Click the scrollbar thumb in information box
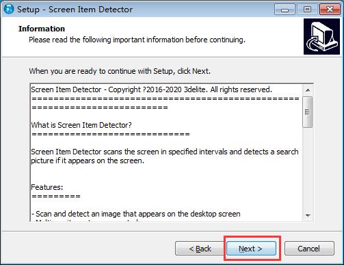Screen dimensions: 344x265 point(308,112)
